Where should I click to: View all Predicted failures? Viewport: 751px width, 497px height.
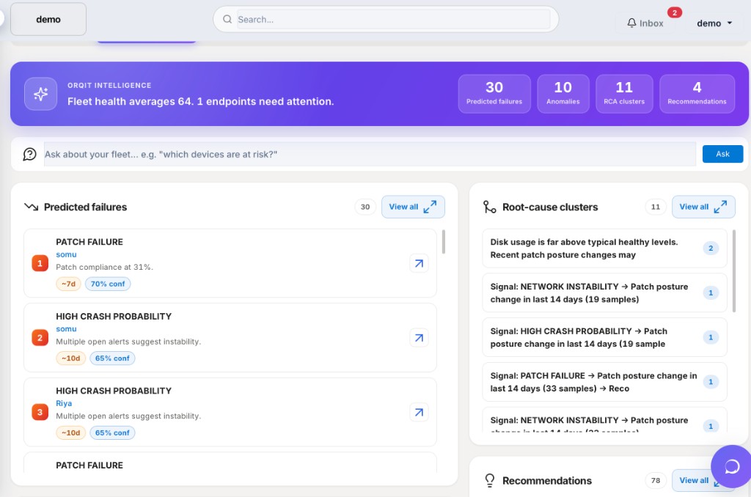click(413, 207)
